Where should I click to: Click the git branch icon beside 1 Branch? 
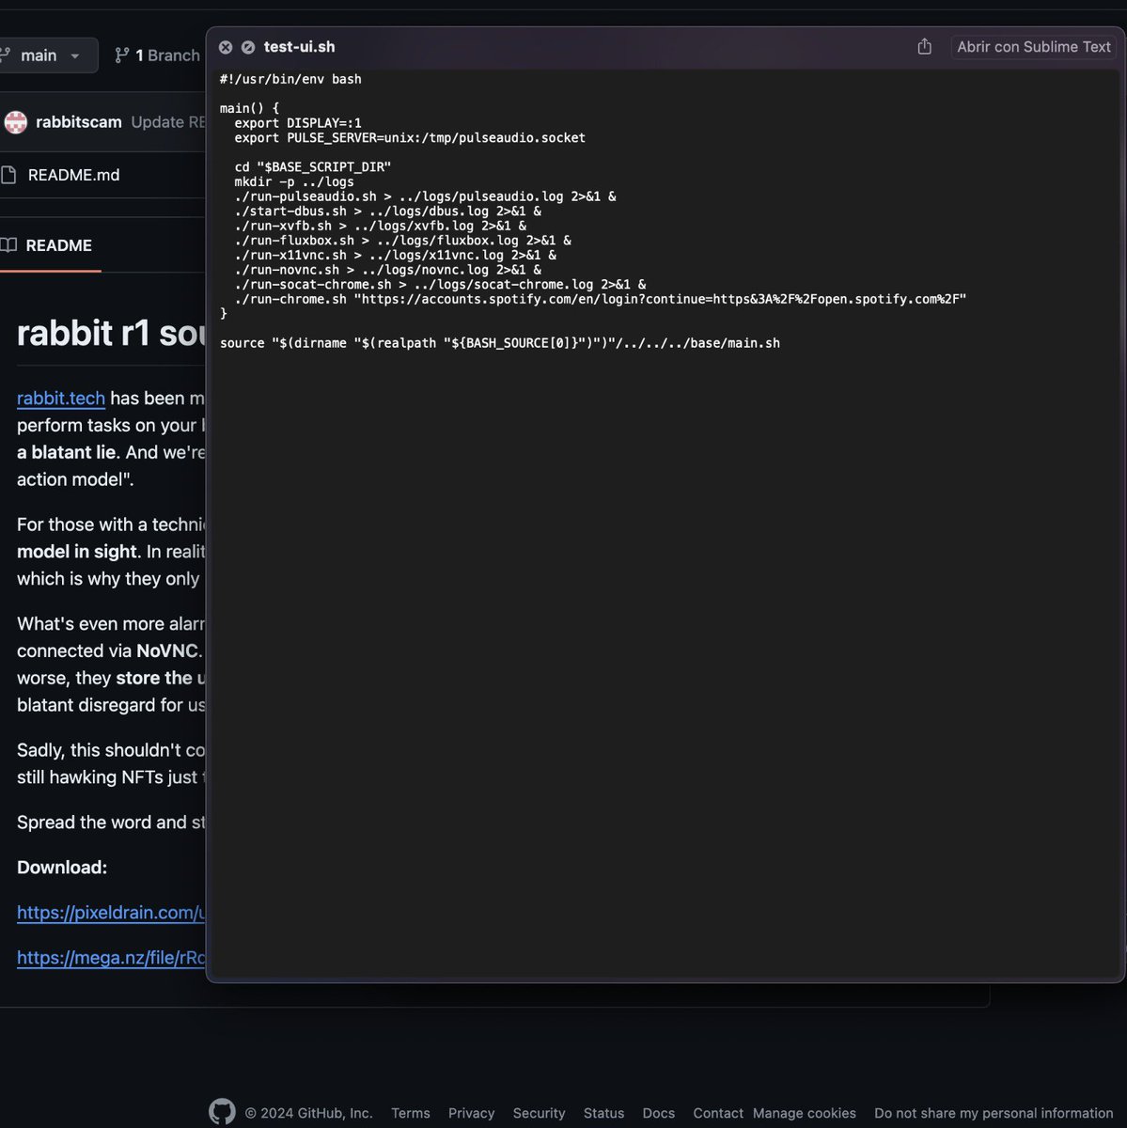point(122,55)
